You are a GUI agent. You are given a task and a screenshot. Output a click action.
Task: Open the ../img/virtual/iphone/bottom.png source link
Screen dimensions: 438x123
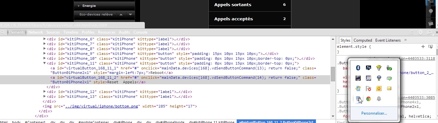coord(102,106)
